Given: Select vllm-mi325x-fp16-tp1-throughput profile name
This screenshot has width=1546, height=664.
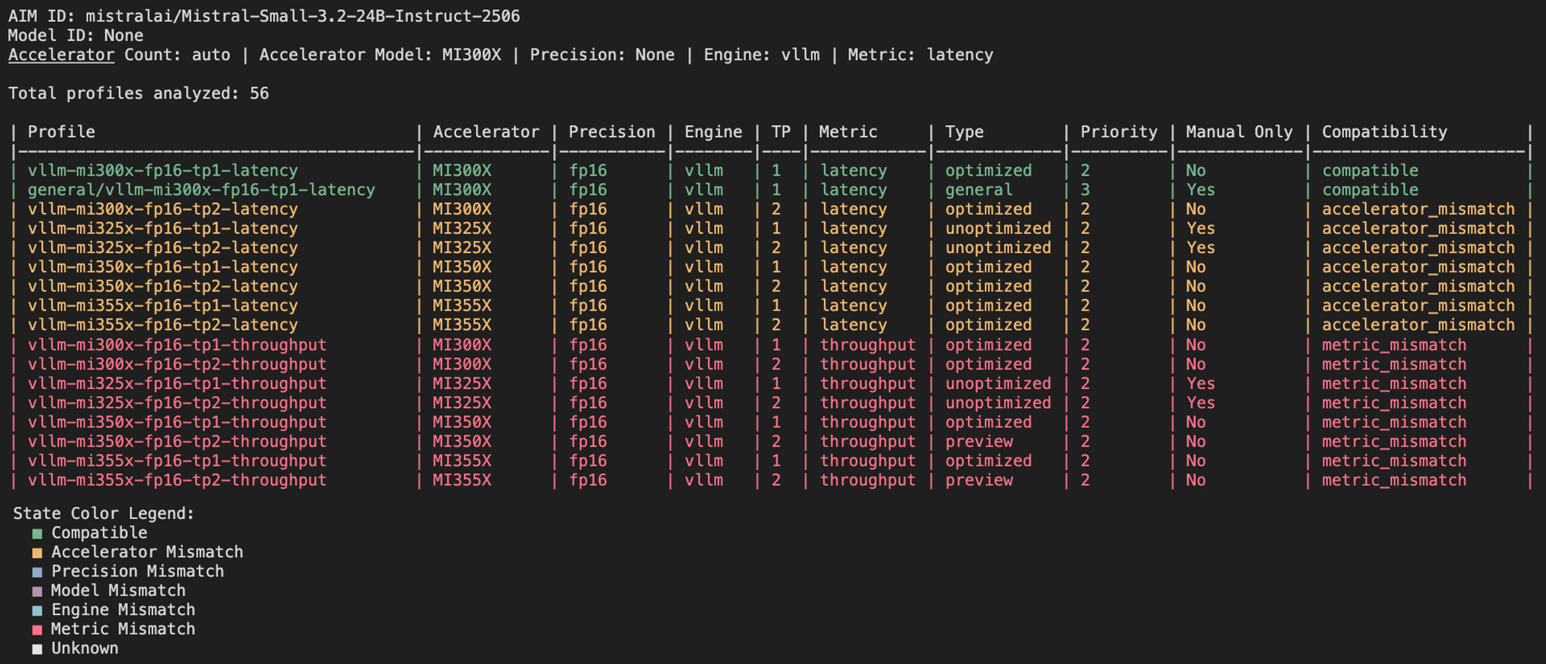Looking at the screenshot, I should 177,384.
